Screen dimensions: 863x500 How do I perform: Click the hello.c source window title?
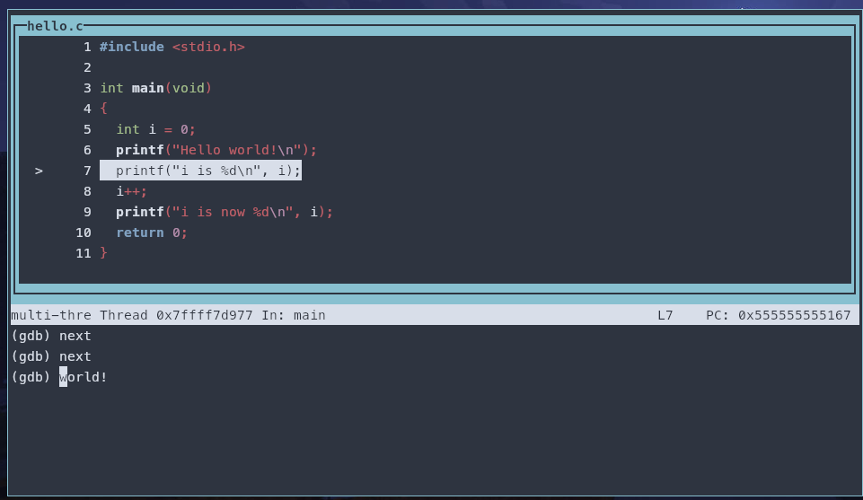pyautogui.click(x=55, y=26)
